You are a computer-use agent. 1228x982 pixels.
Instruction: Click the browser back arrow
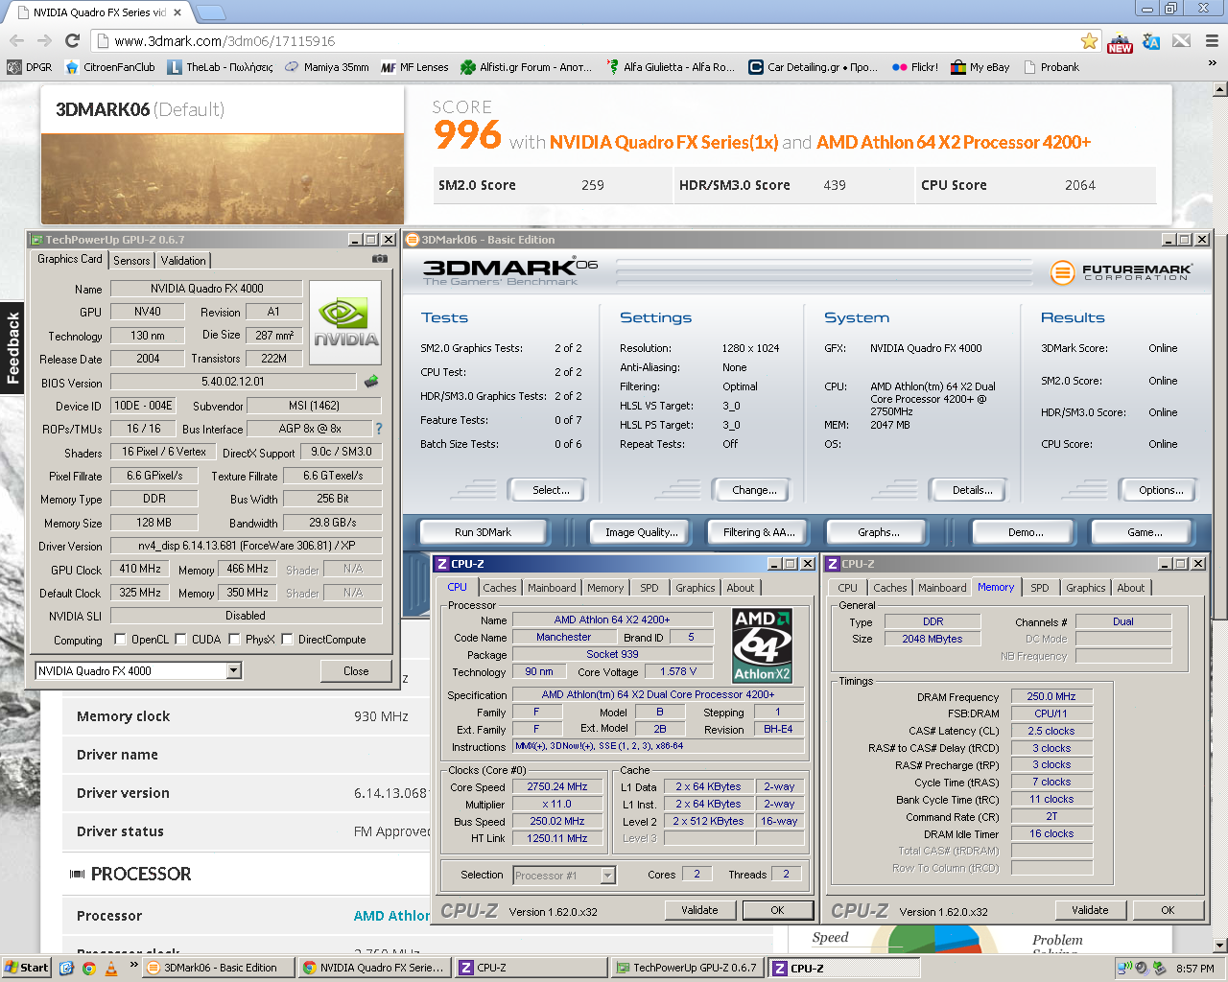click(16, 40)
